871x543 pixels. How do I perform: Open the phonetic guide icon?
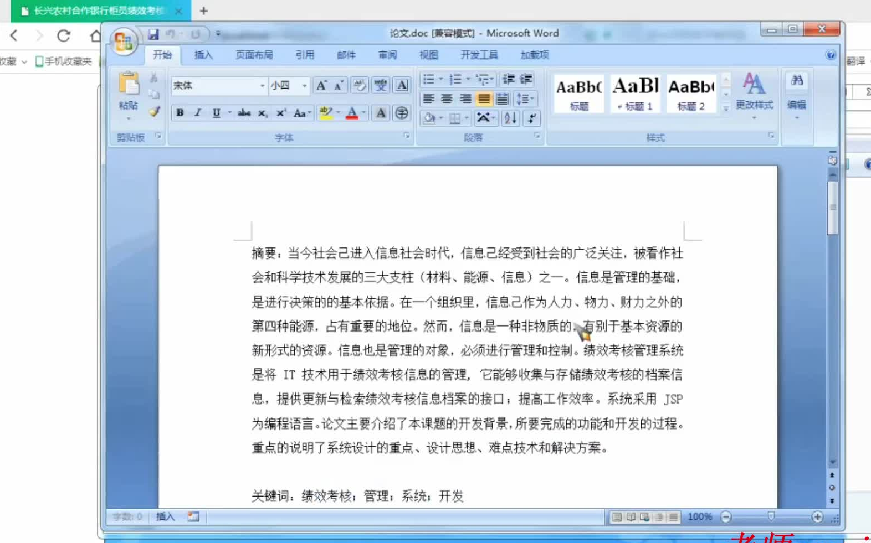tap(381, 85)
